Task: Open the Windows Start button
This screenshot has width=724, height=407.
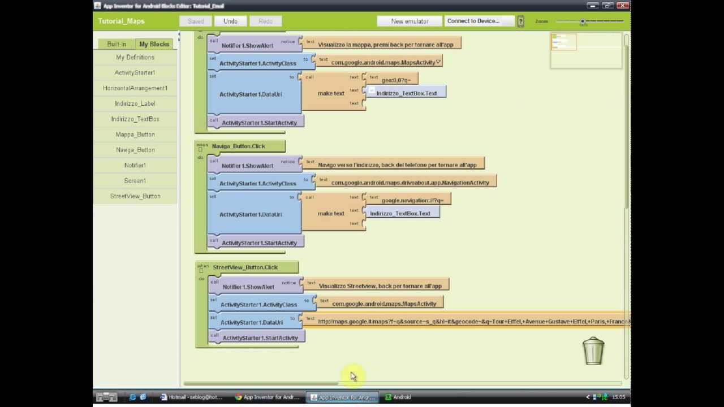Action: [x=106, y=397]
